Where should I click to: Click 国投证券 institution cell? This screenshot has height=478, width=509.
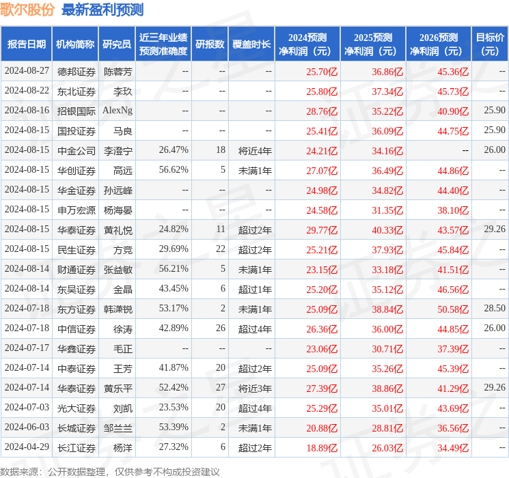coord(77,131)
